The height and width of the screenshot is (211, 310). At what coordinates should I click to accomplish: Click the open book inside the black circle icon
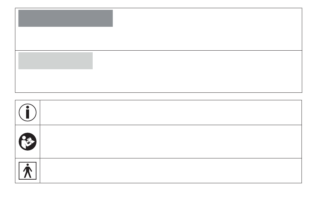coord(31,141)
